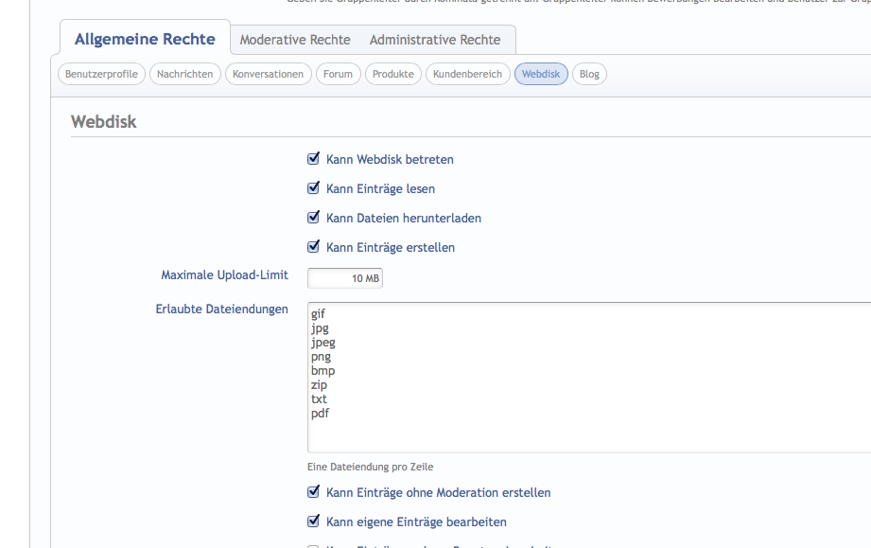Toggle the Kann Einträge lesen checkbox
The width and height of the screenshot is (871, 548).
tap(314, 188)
